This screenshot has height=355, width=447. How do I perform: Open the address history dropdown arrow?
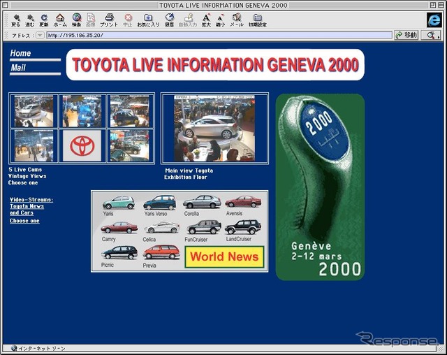pyautogui.click(x=40, y=35)
